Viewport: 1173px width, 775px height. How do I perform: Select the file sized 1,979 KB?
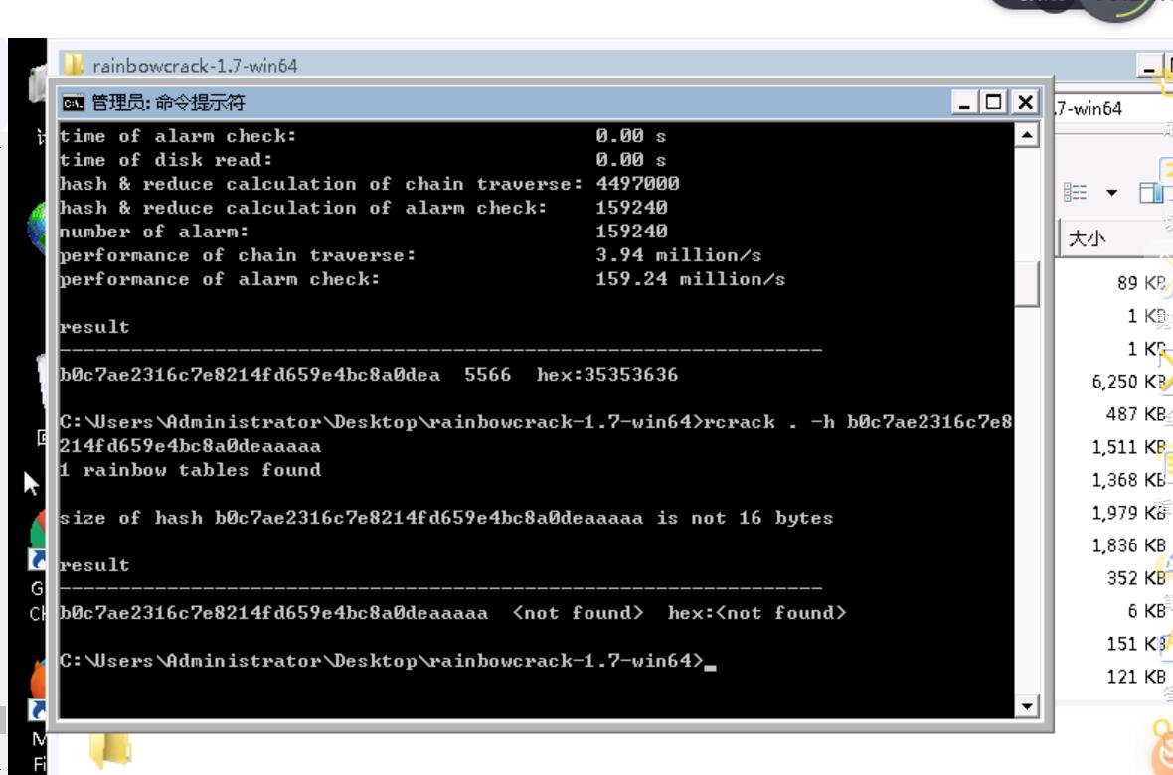click(x=1128, y=513)
